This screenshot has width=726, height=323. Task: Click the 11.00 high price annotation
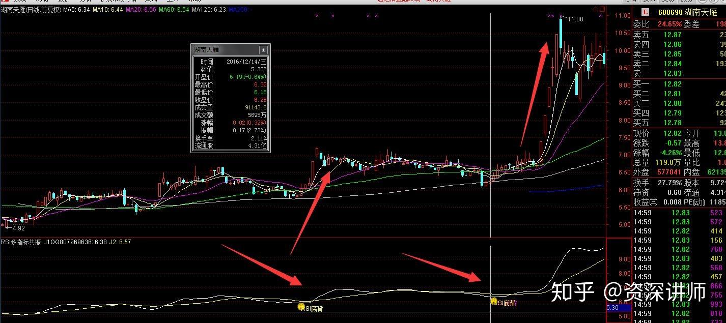coord(575,19)
